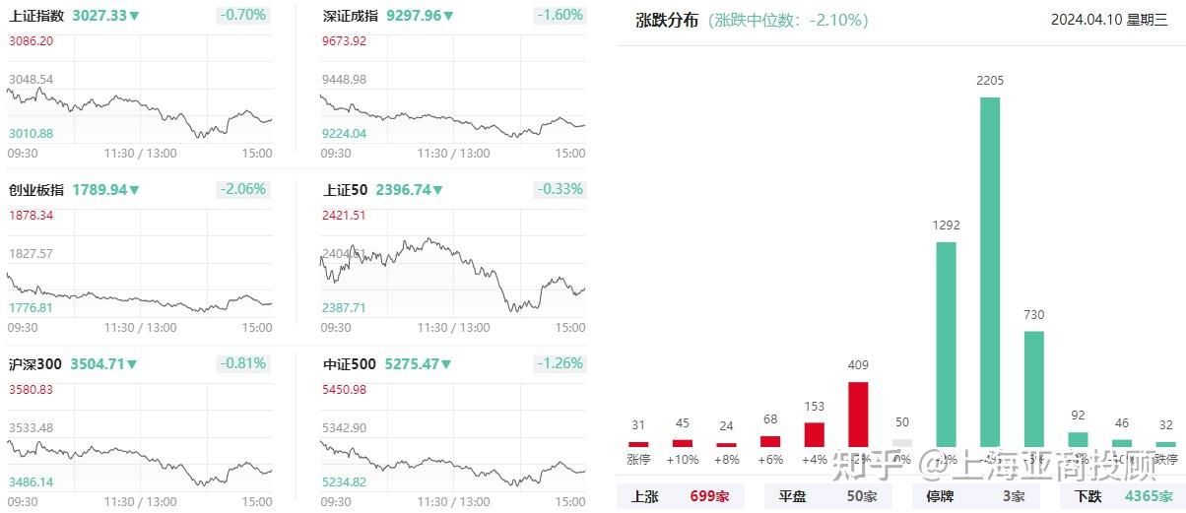Select the 平盘 50家 summary tab
The image size is (1186, 513).
(x=827, y=496)
